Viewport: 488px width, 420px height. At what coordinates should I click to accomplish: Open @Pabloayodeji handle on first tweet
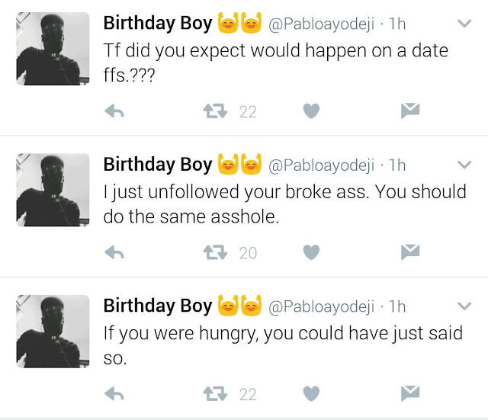pos(321,24)
